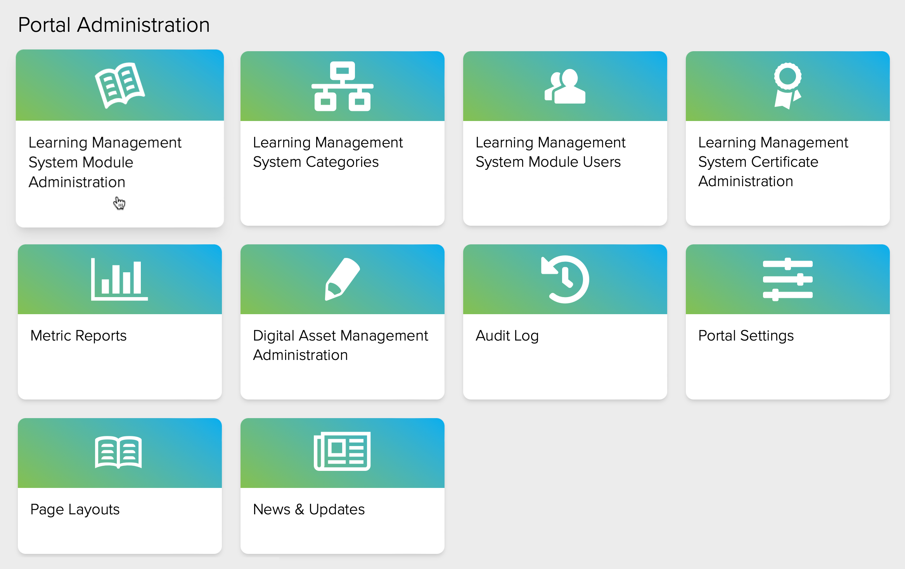Screen dimensions: 905x569
Task: Click the book icon on Page Layouts tile
Action: (x=119, y=453)
